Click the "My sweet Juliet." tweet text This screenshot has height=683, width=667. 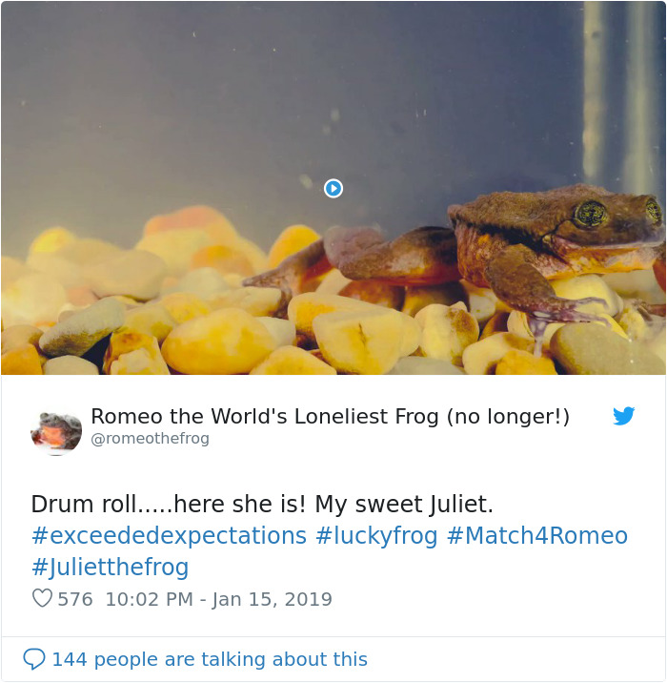tap(404, 505)
